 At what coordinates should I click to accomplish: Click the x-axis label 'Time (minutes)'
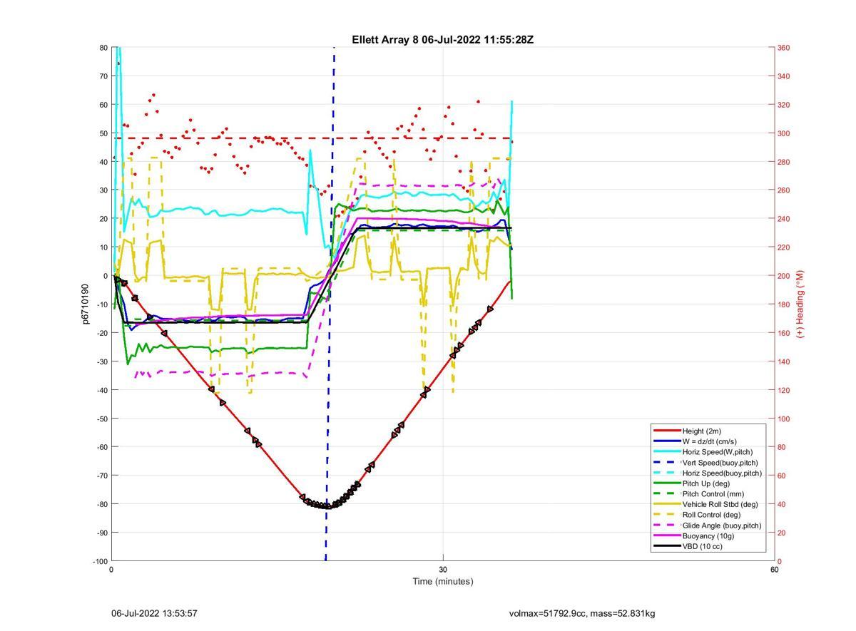click(442, 581)
